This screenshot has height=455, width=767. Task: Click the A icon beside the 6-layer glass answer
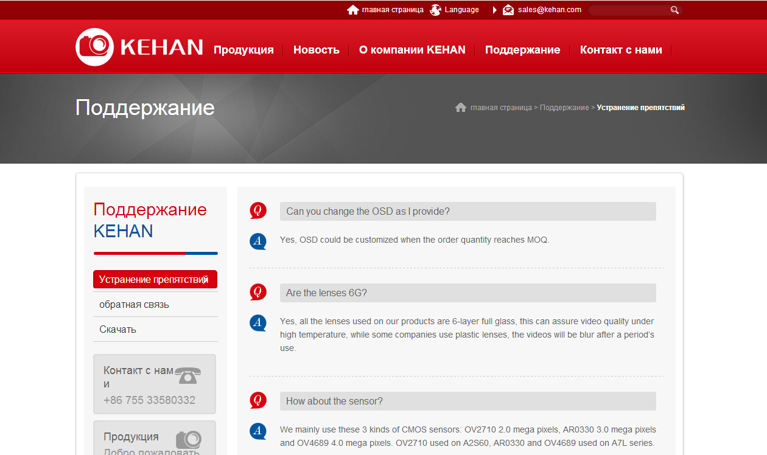[258, 323]
